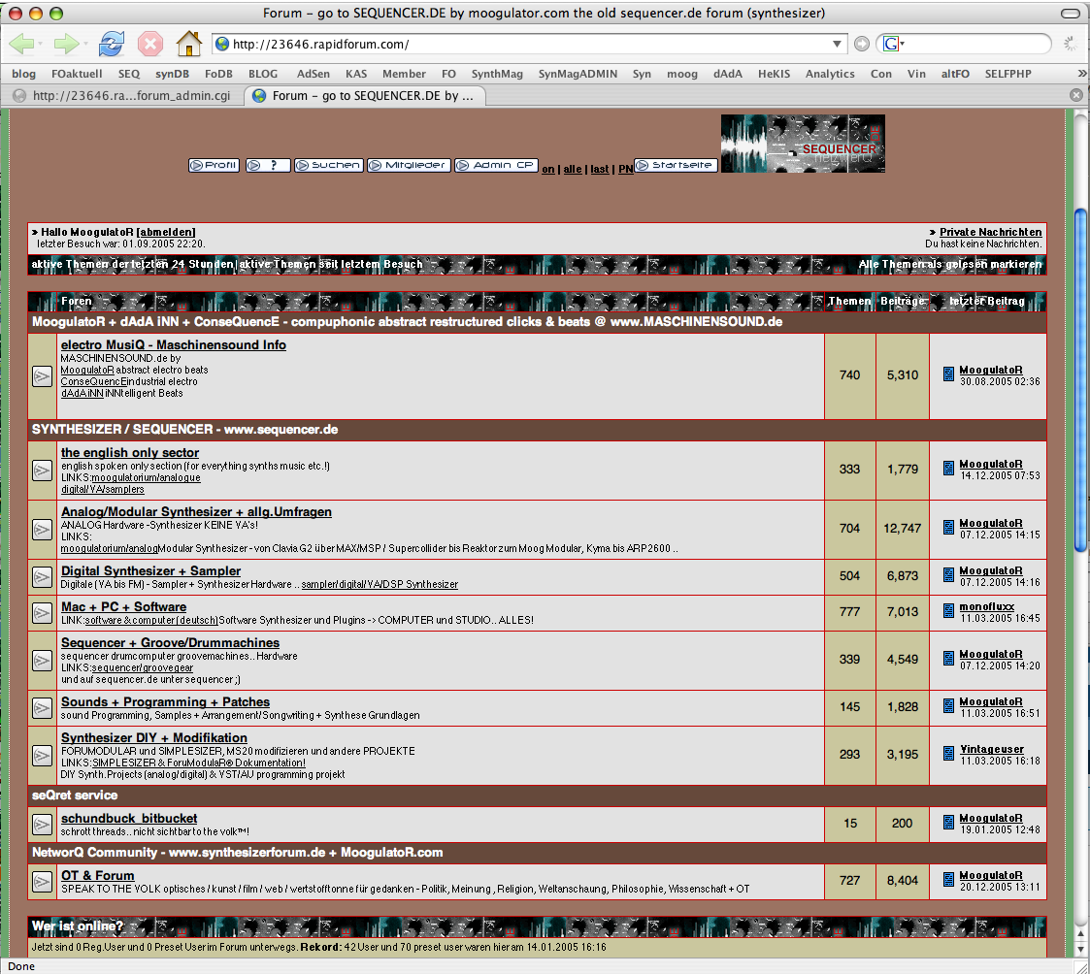
Task: Click the Profil button
Action: point(215,165)
